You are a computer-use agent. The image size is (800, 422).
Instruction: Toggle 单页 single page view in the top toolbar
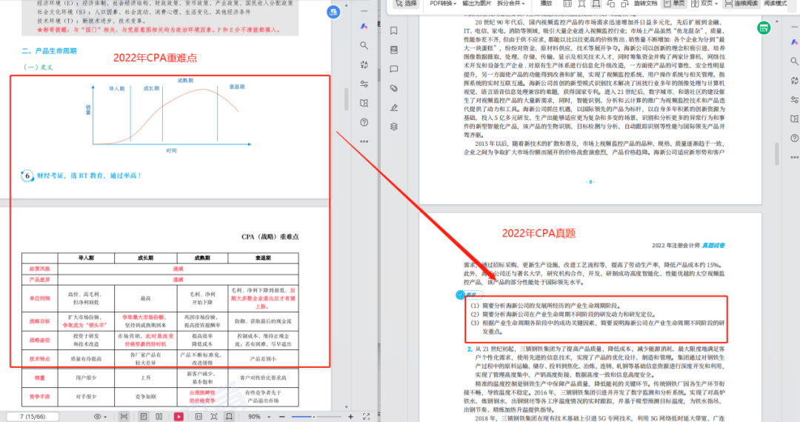click(x=675, y=3)
